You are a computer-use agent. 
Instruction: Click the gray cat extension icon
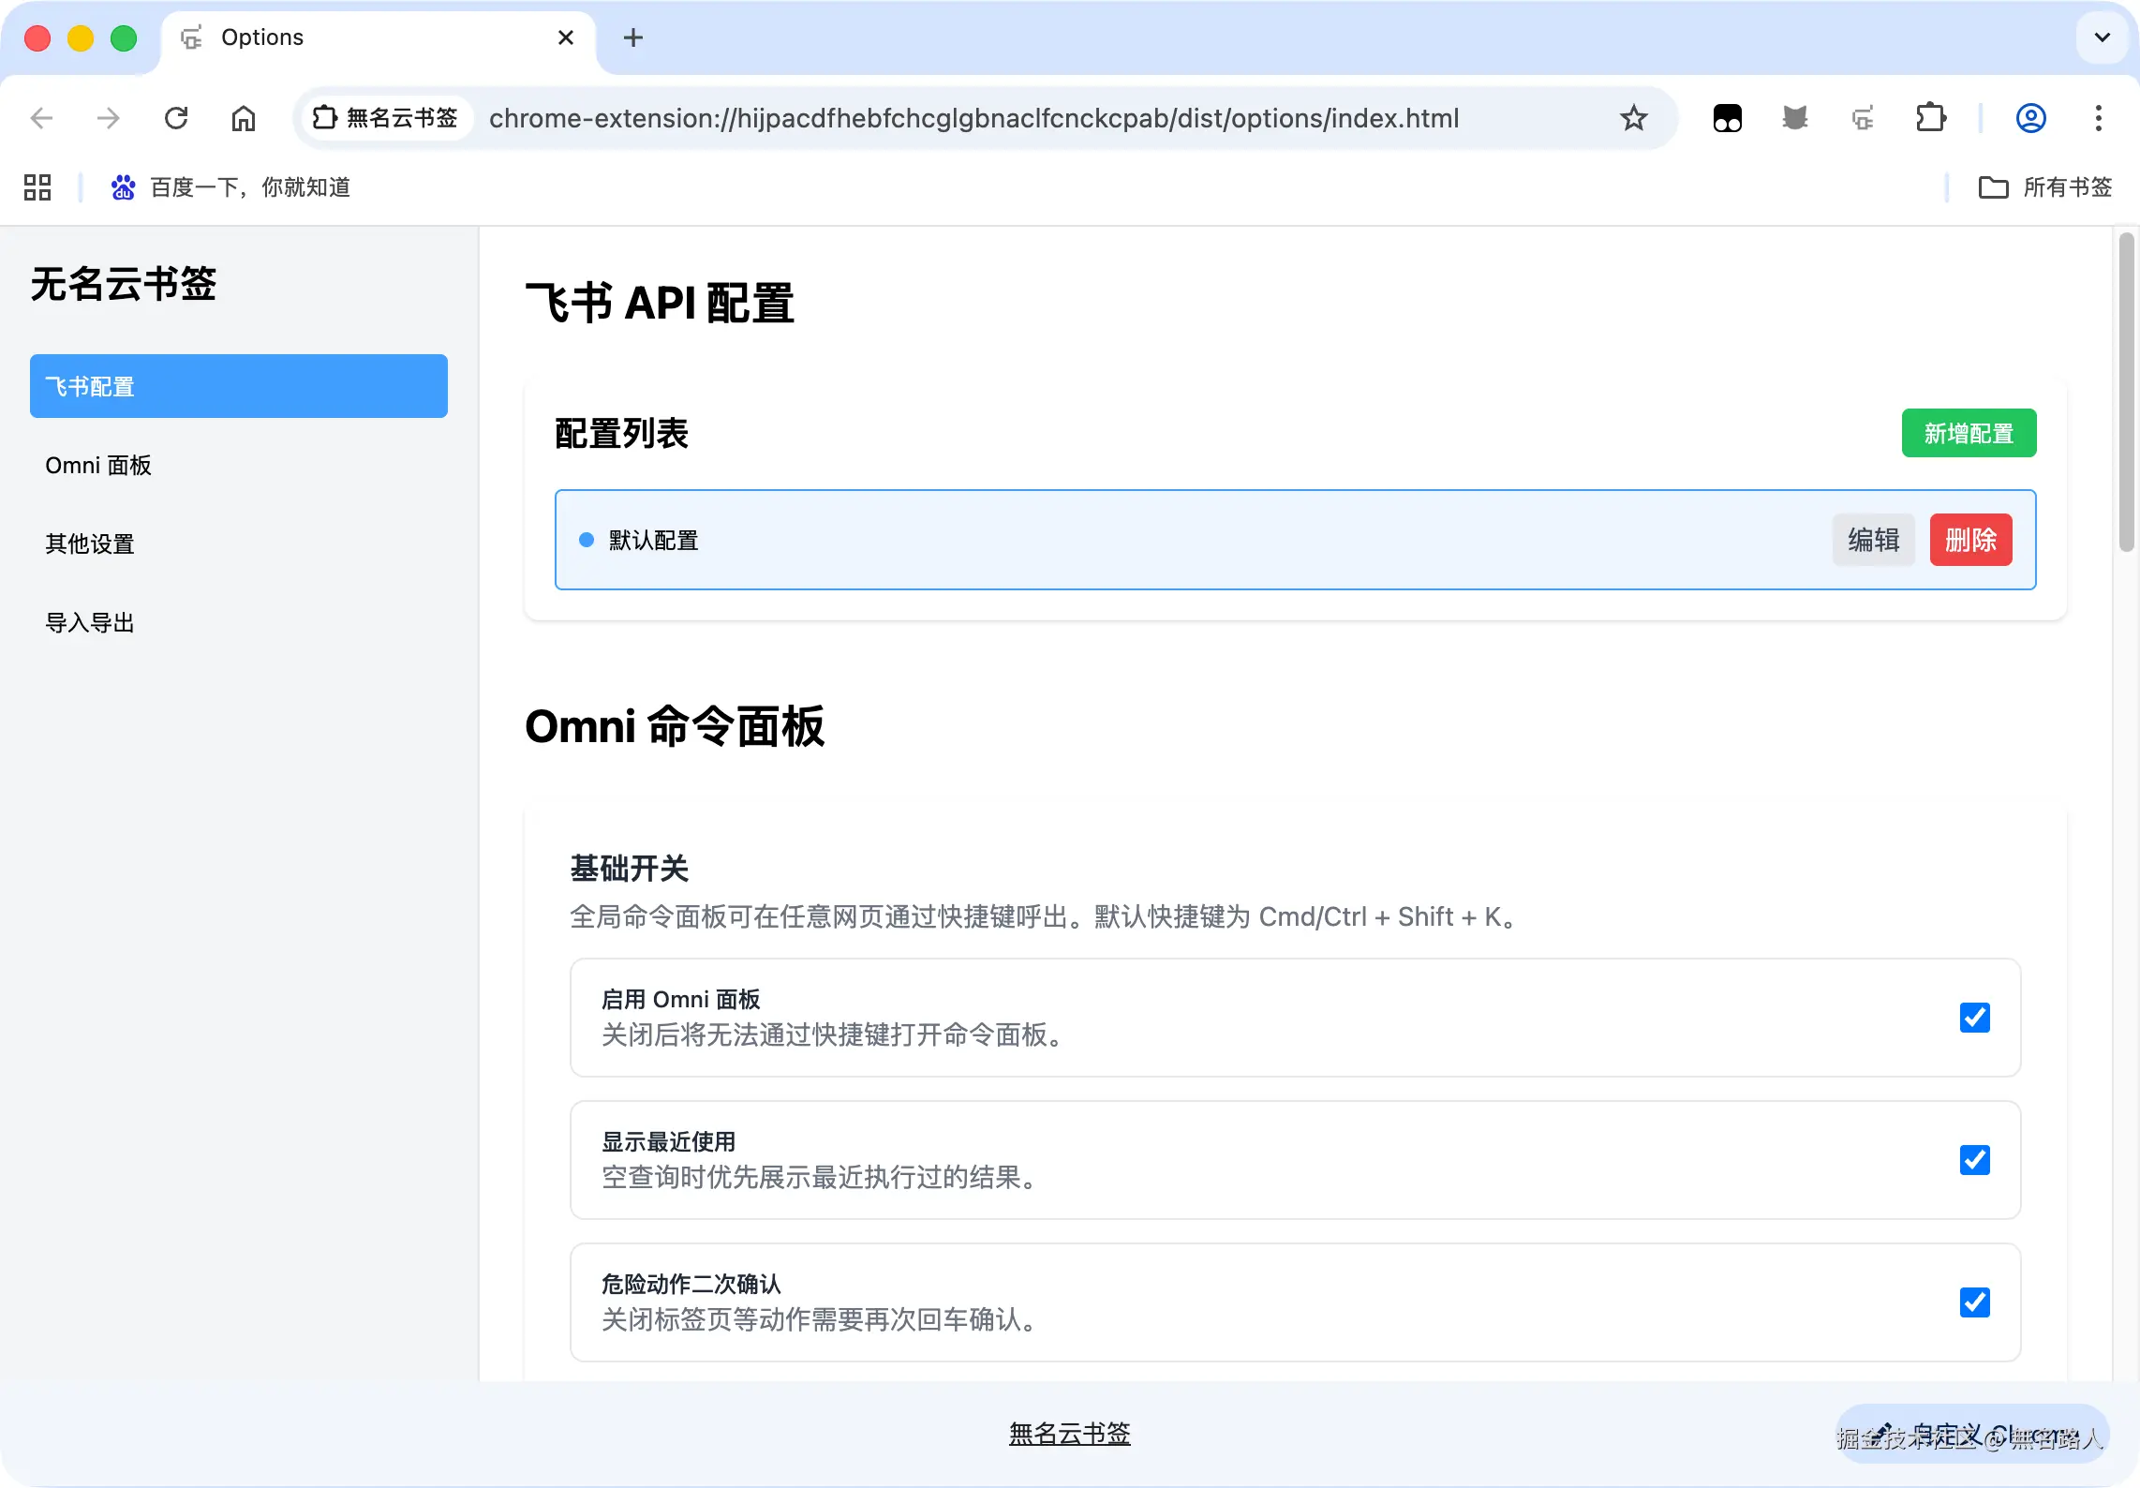point(1794,118)
